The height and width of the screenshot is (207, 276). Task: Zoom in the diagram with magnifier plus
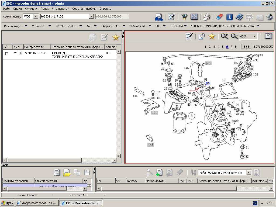pos(225,36)
